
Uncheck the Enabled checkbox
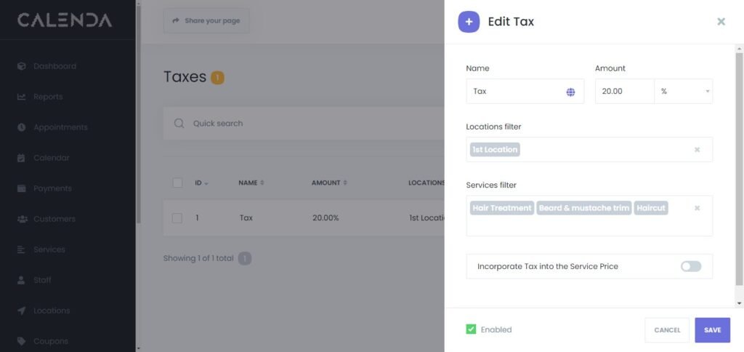tap(471, 329)
